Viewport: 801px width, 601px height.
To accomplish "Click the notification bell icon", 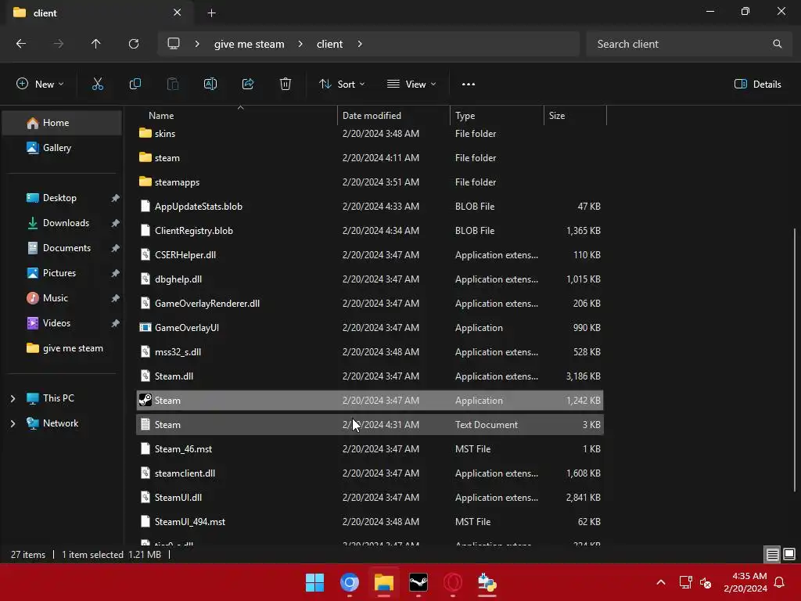I will pos(779,582).
